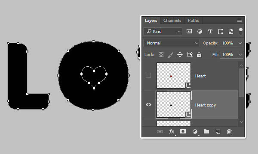Click the Heart copy layer name
The height and width of the screenshot is (154, 258).
[x=206, y=105]
